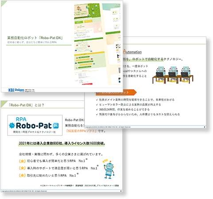
Task: Click the waving robot illustration
Action: pos(109,169)
